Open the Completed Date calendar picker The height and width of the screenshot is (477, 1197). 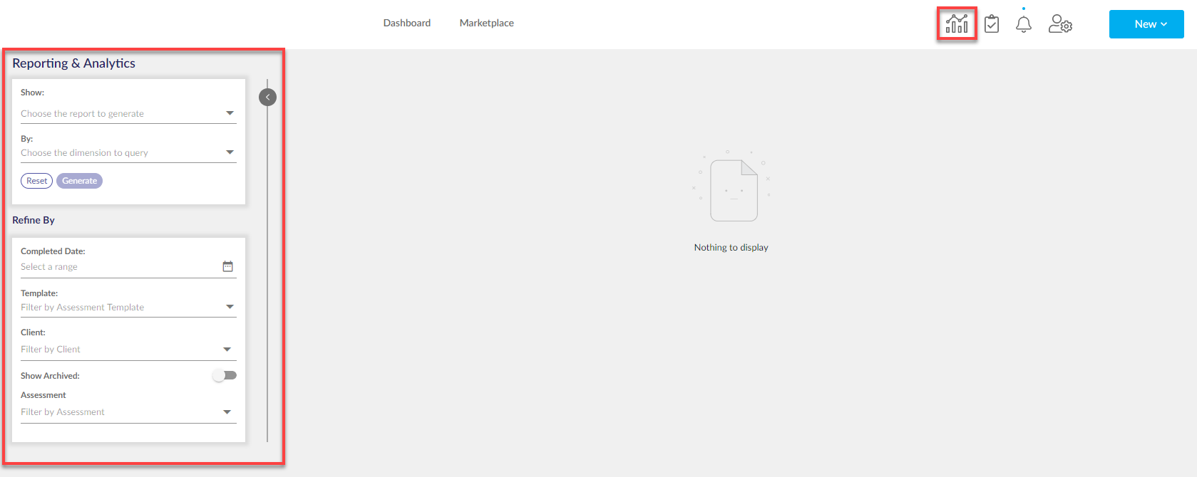[x=228, y=266]
